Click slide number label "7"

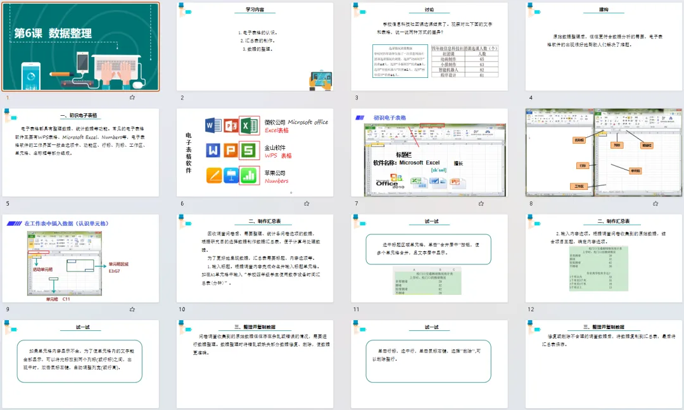[x=357, y=204]
